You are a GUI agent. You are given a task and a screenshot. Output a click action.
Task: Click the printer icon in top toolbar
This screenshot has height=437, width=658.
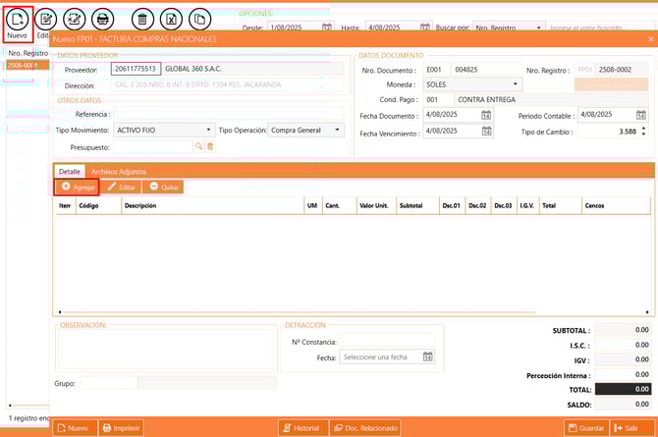coord(103,19)
